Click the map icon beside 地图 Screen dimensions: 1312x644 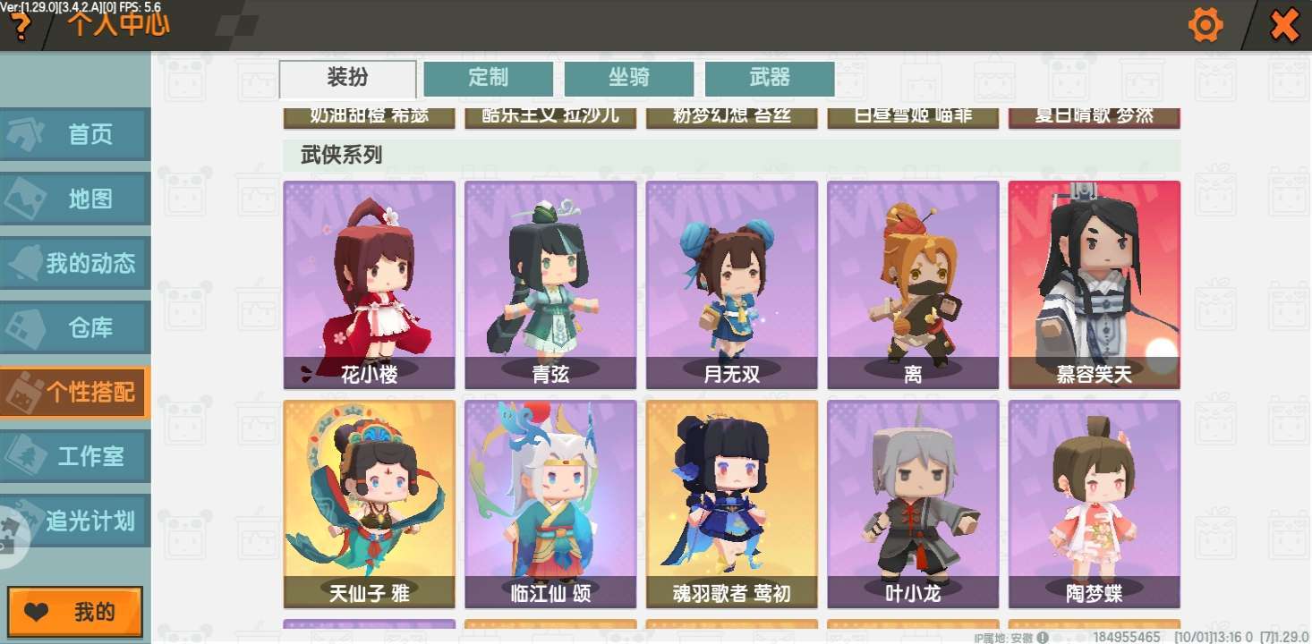[x=26, y=199]
